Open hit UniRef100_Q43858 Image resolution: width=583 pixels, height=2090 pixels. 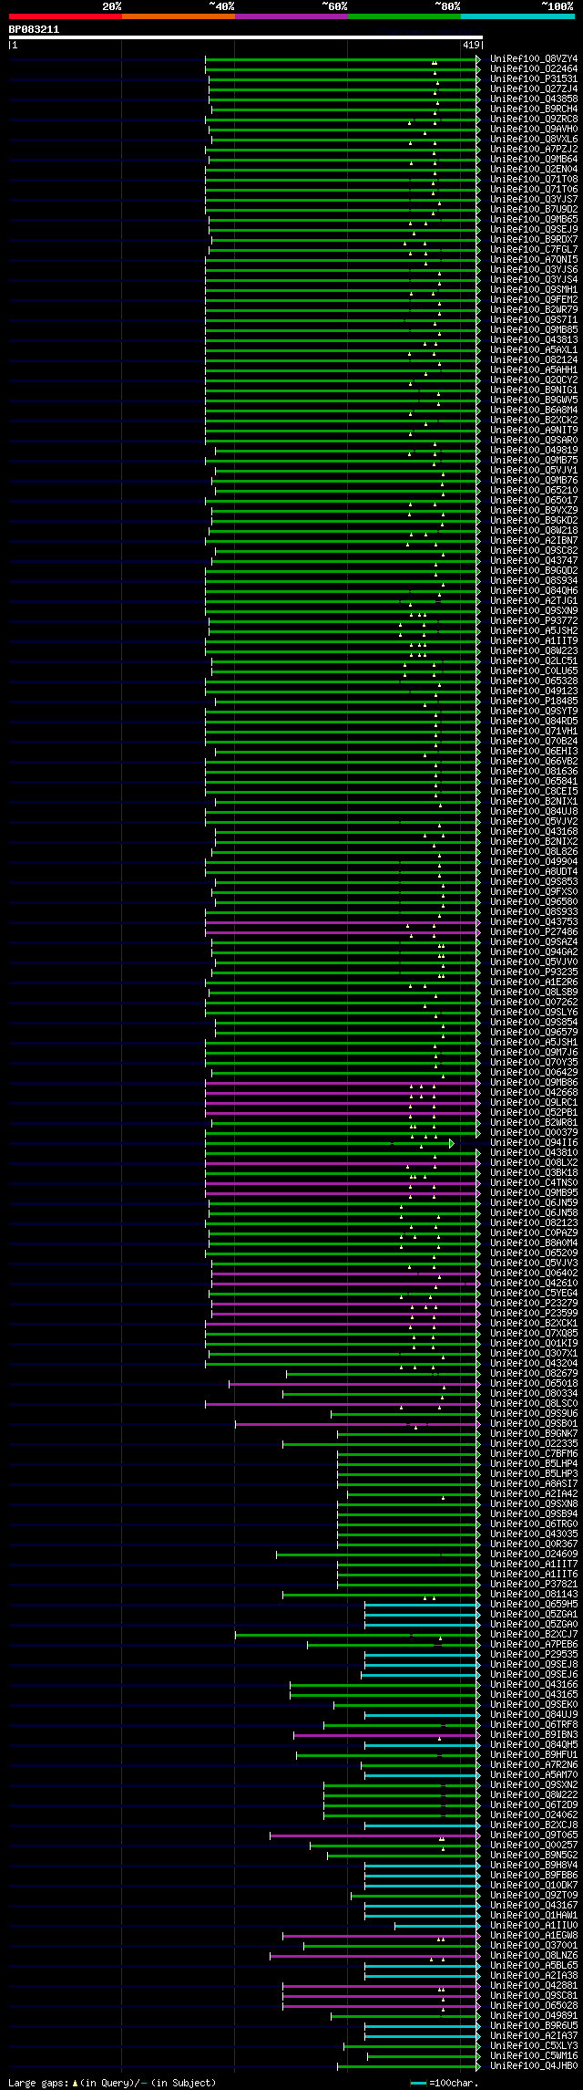(x=534, y=99)
